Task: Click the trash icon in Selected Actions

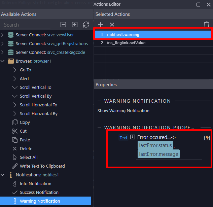Action: pyautogui.click(x=207, y=25)
